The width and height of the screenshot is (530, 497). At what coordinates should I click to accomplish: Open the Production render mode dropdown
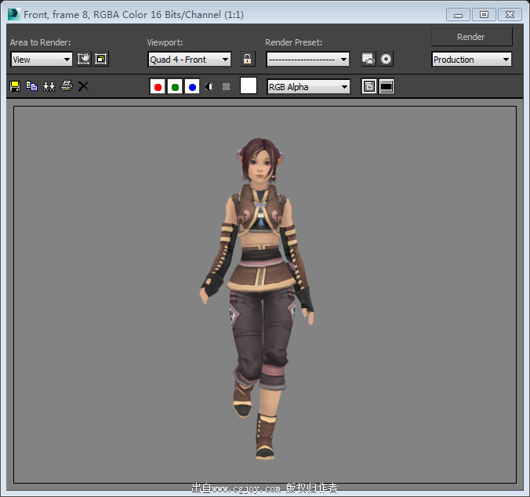point(471,60)
